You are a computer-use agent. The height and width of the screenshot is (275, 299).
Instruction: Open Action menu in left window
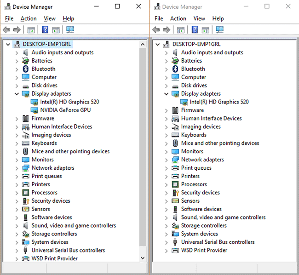(x=29, y=18)
